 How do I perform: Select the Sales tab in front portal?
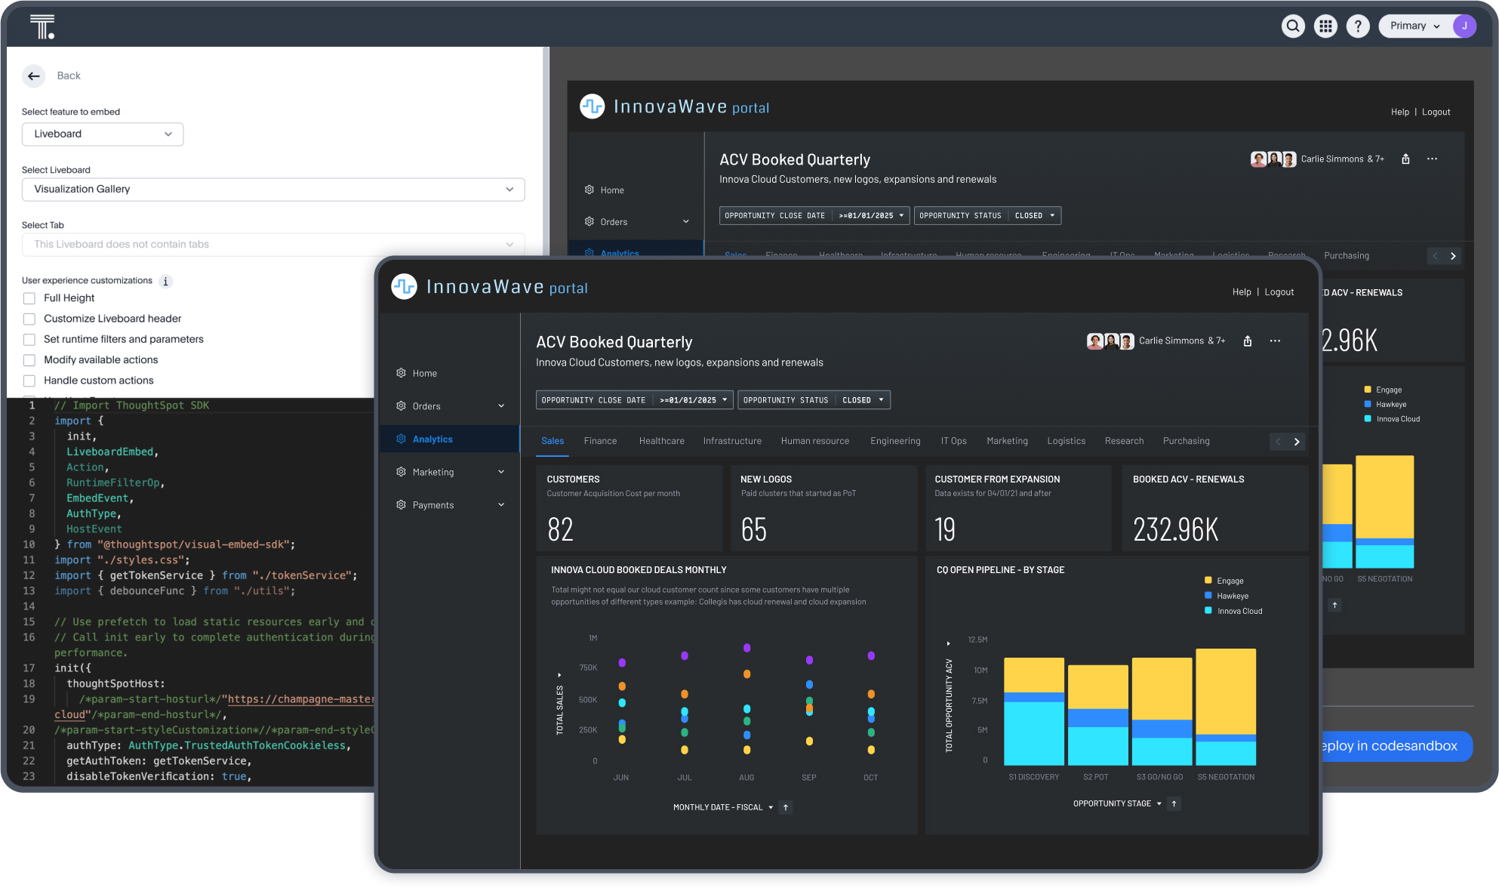click(x=553, y=441)
